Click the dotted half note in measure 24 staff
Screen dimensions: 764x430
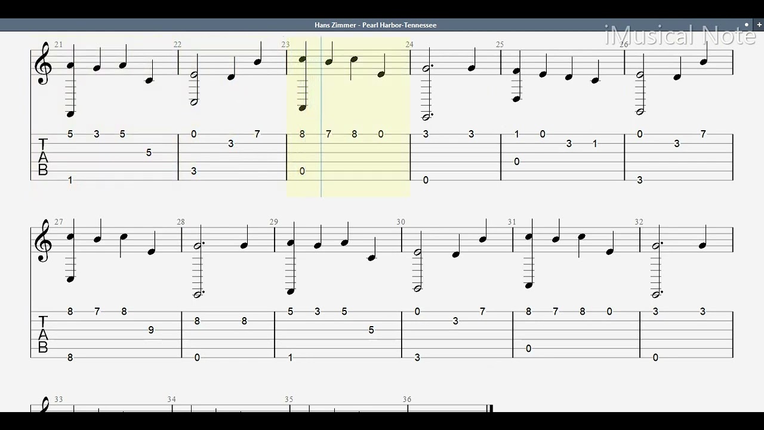pyautogui.click(x=426, y=69)
